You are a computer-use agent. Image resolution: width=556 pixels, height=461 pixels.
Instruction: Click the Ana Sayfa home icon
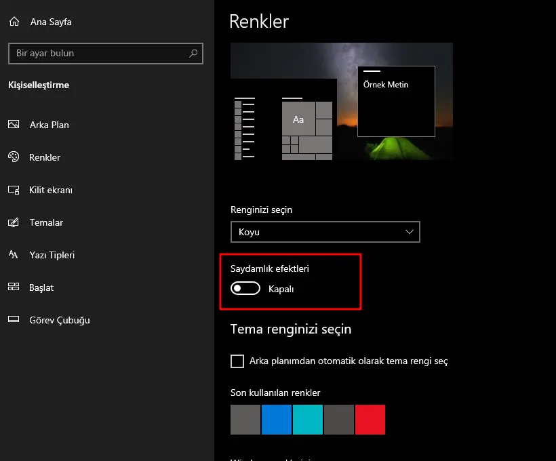(14, 22)
